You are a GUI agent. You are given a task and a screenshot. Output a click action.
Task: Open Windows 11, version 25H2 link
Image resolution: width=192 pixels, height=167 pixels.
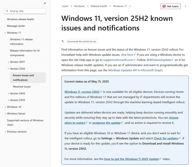coord(83,92)
